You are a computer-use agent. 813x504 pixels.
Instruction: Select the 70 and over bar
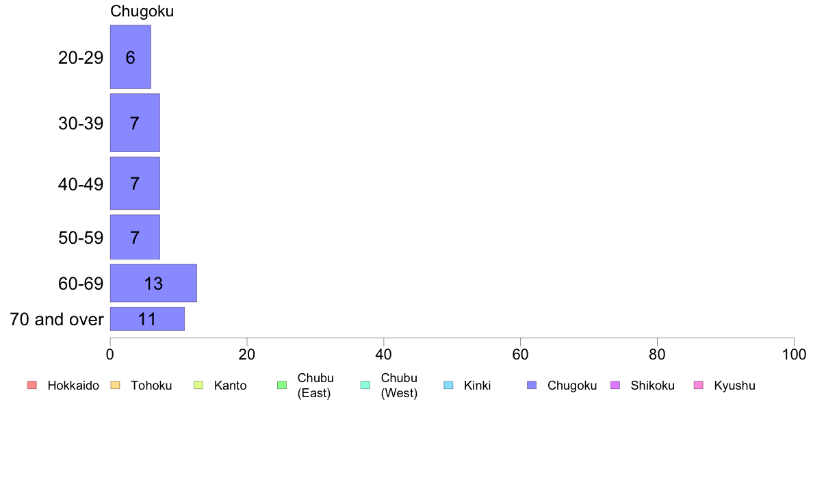pyautogui.click(x=147, y=318)
